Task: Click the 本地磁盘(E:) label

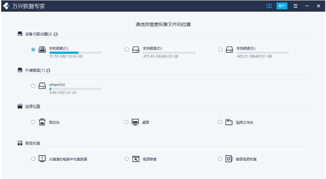Action: click(246, 48)
